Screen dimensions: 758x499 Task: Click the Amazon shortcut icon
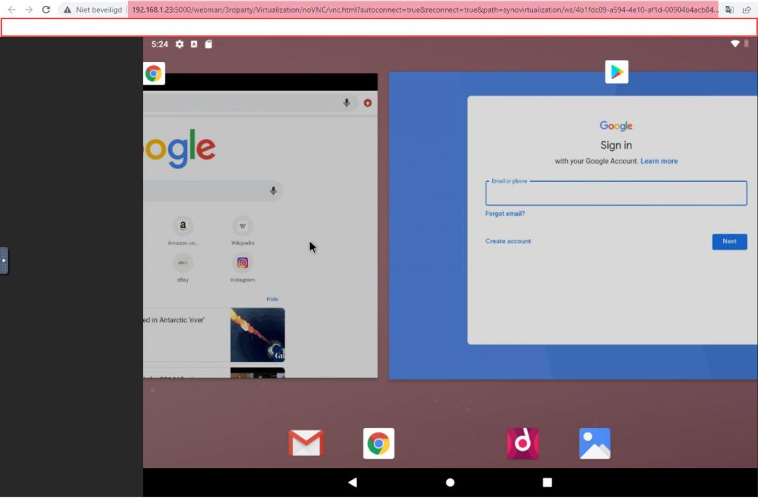pos(182,225)
